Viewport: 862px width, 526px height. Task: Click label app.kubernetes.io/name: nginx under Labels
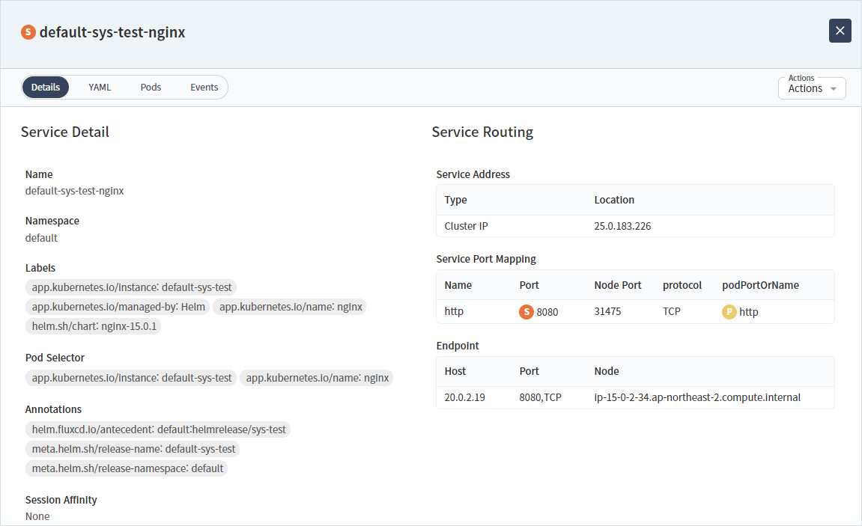tap(291, 307)
